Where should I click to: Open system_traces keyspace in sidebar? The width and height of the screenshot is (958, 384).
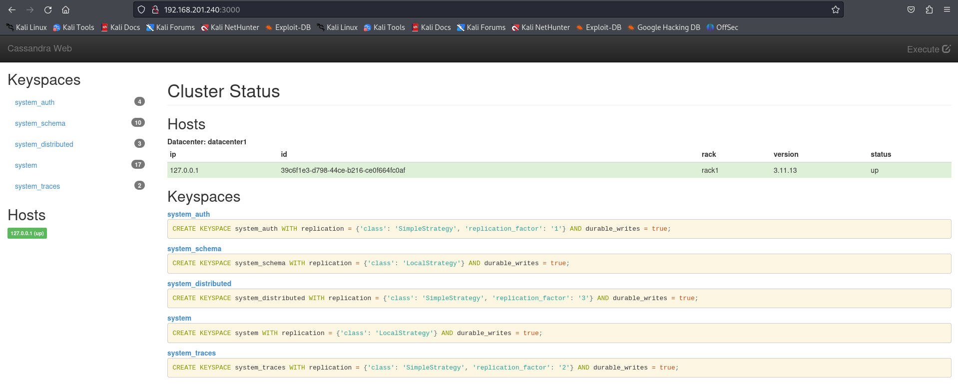tap(37, 186)
